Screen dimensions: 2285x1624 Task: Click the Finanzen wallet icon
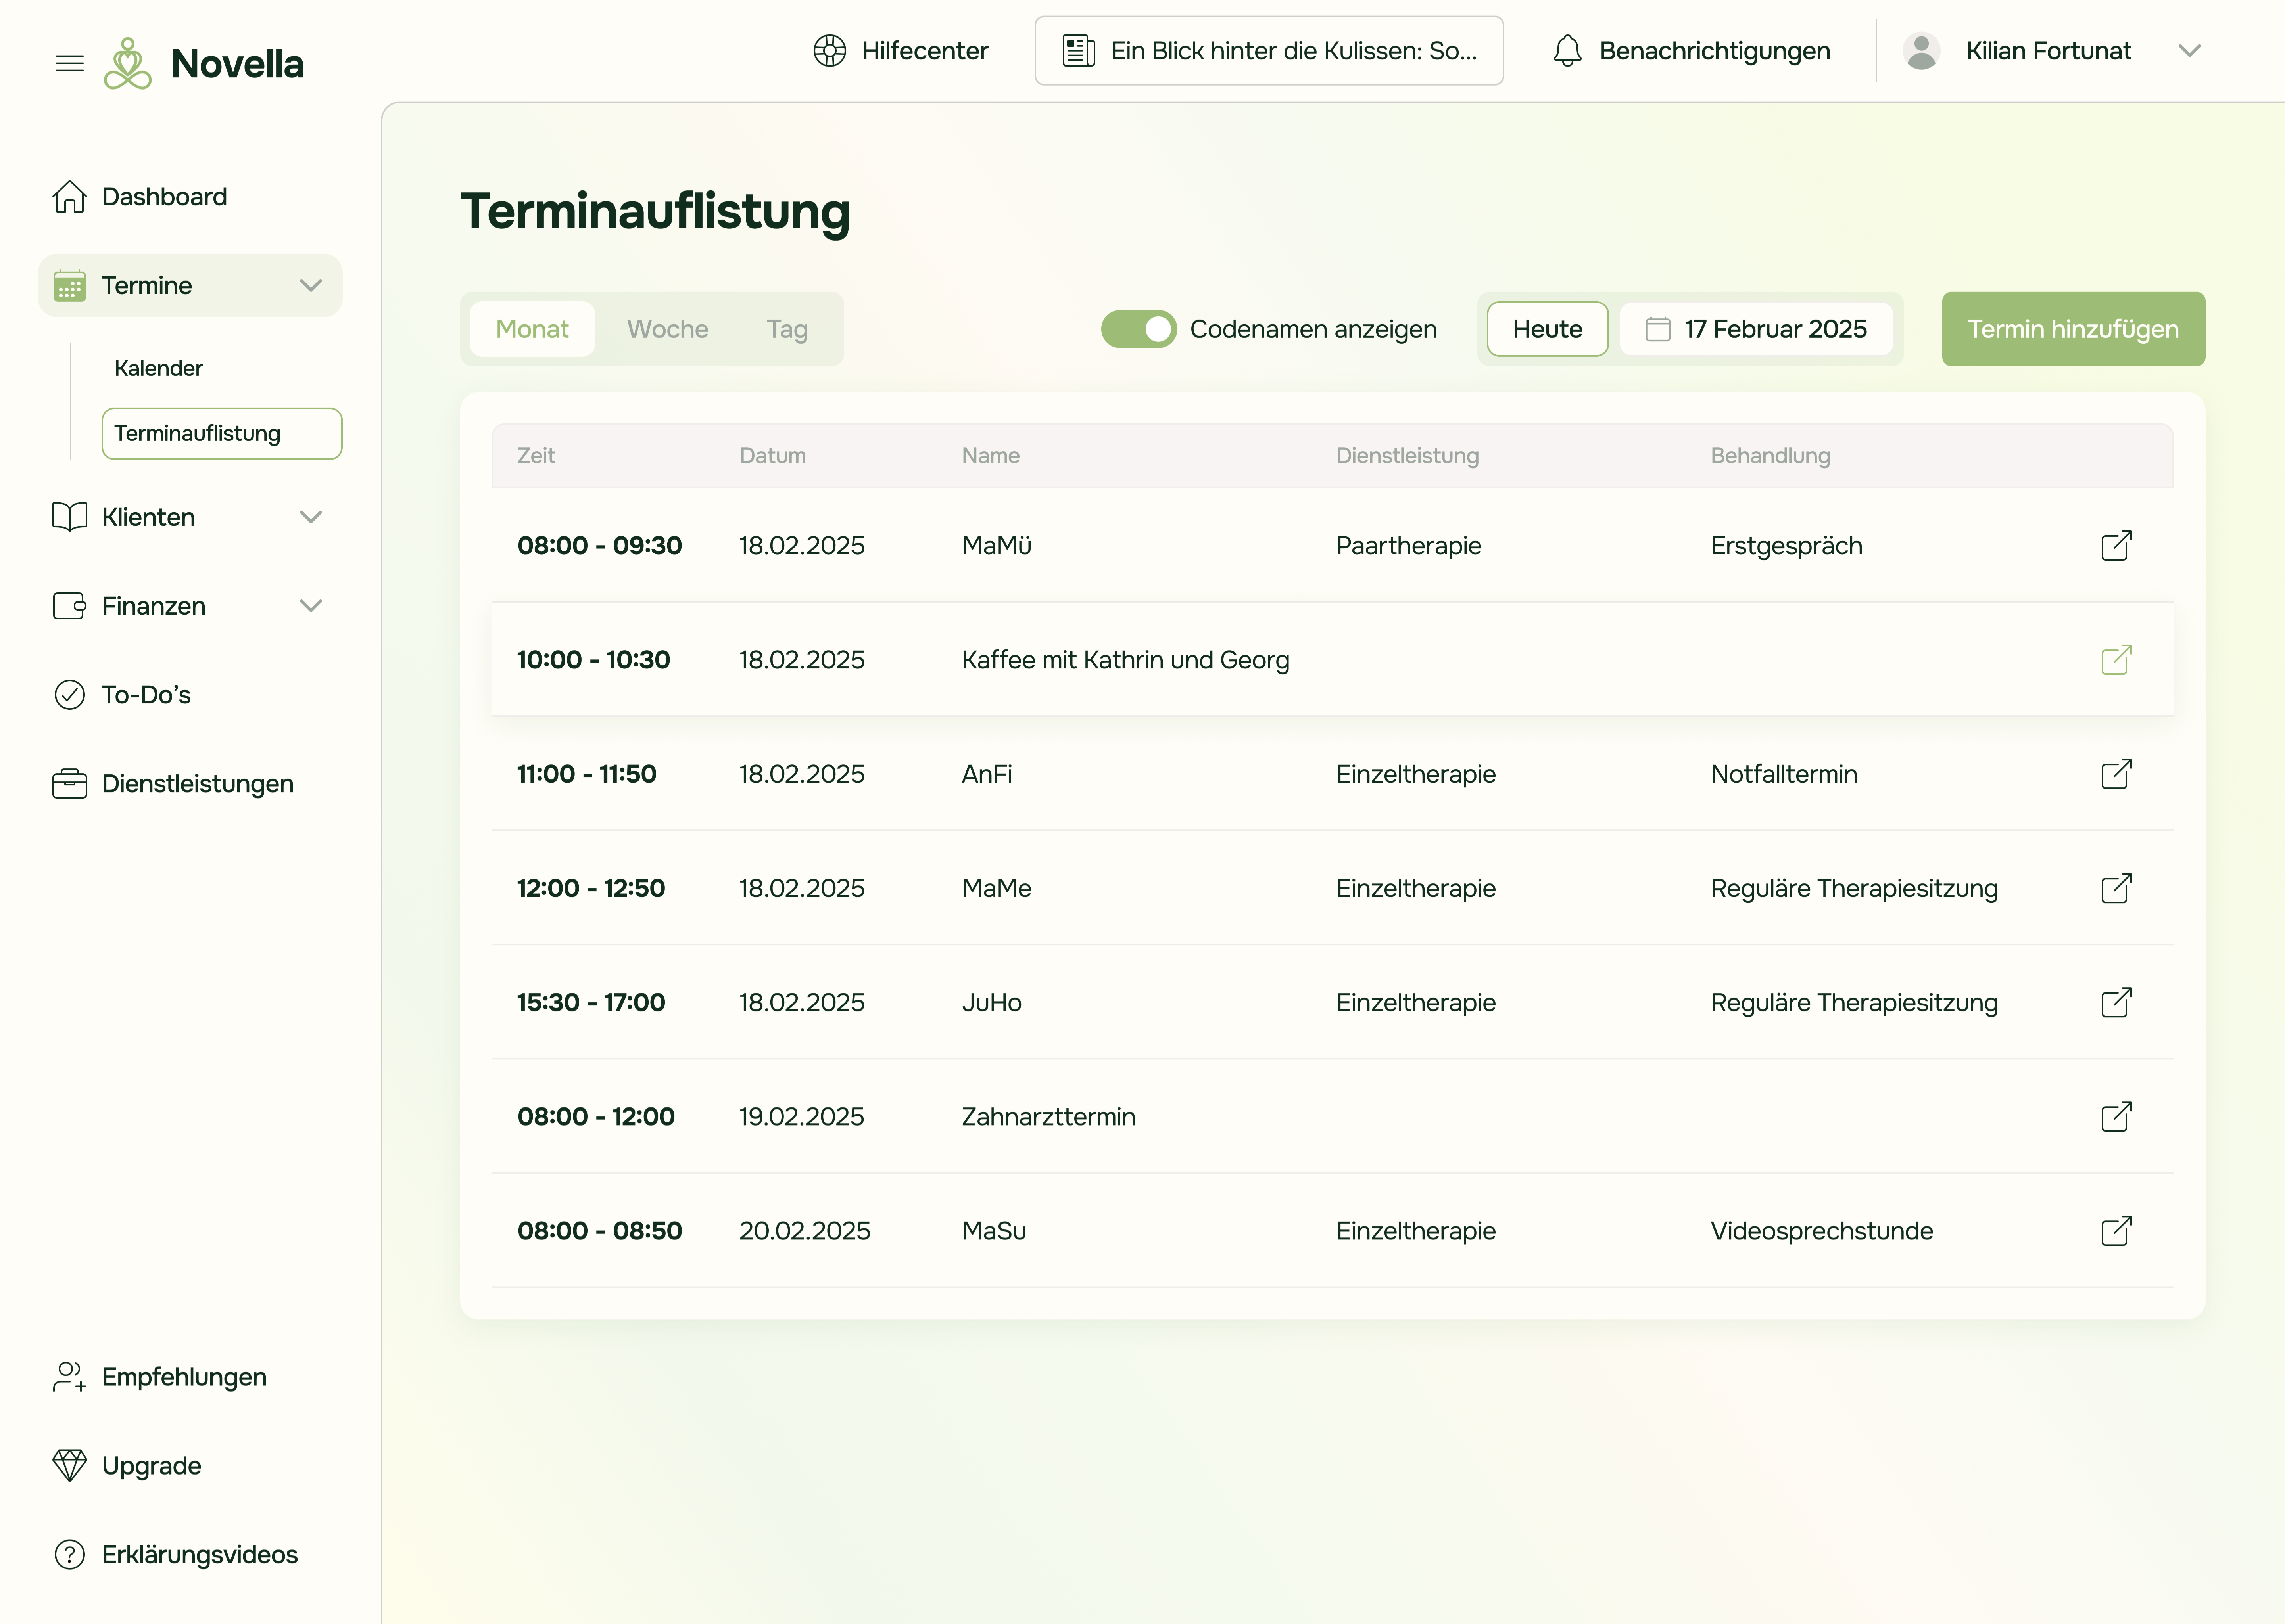[x=69, y=606]
